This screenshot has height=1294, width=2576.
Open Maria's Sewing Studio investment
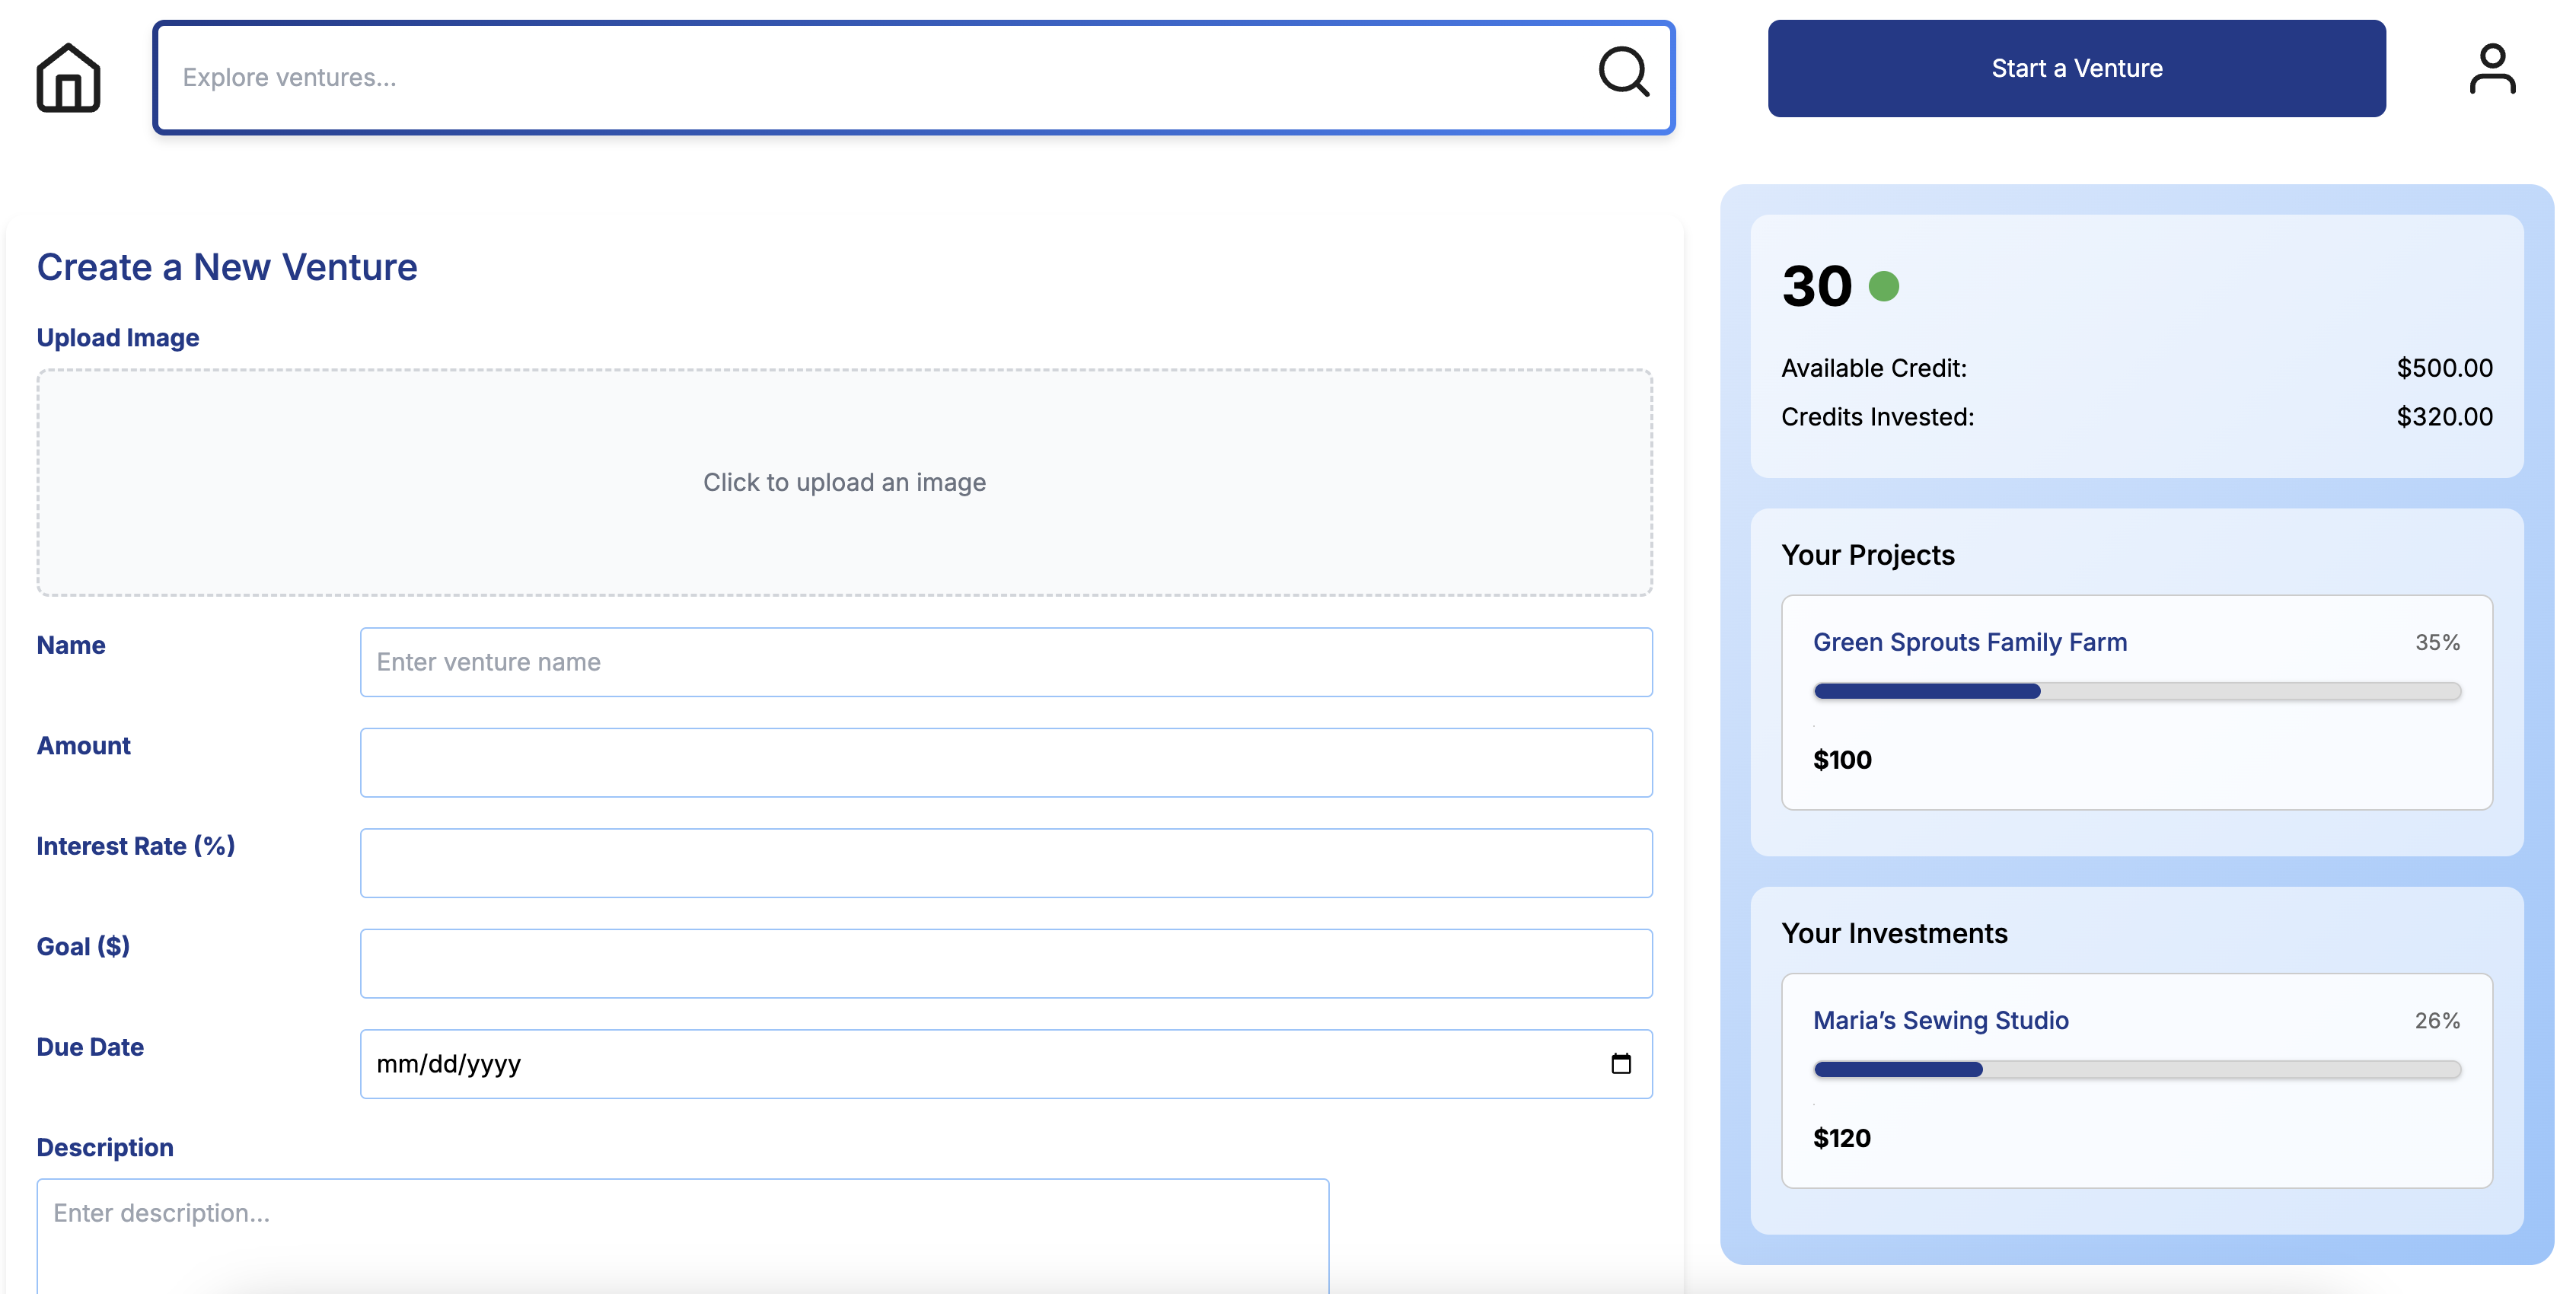(1940, 1020)
